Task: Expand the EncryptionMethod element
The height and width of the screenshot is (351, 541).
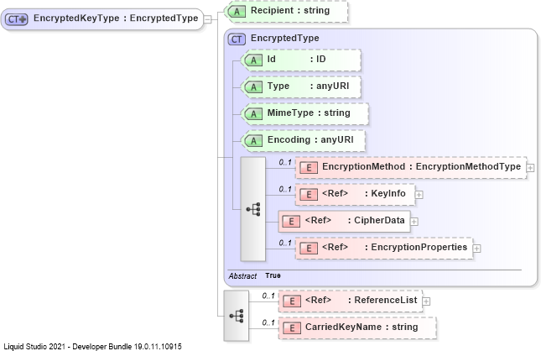Action: (530, 168)
